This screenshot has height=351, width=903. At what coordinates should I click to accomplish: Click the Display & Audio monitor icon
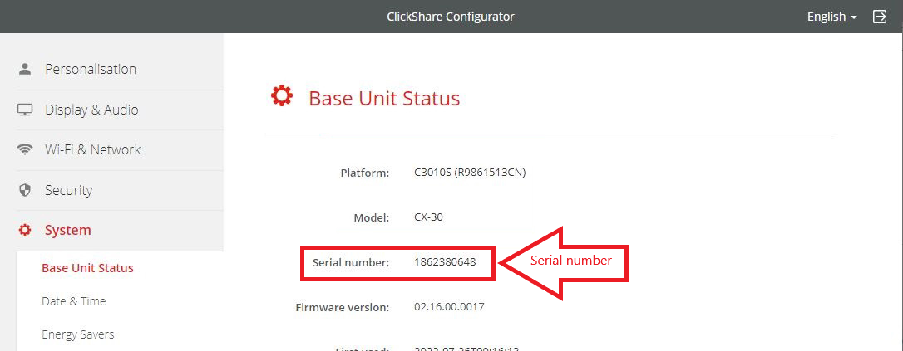(x=25, y=110)
